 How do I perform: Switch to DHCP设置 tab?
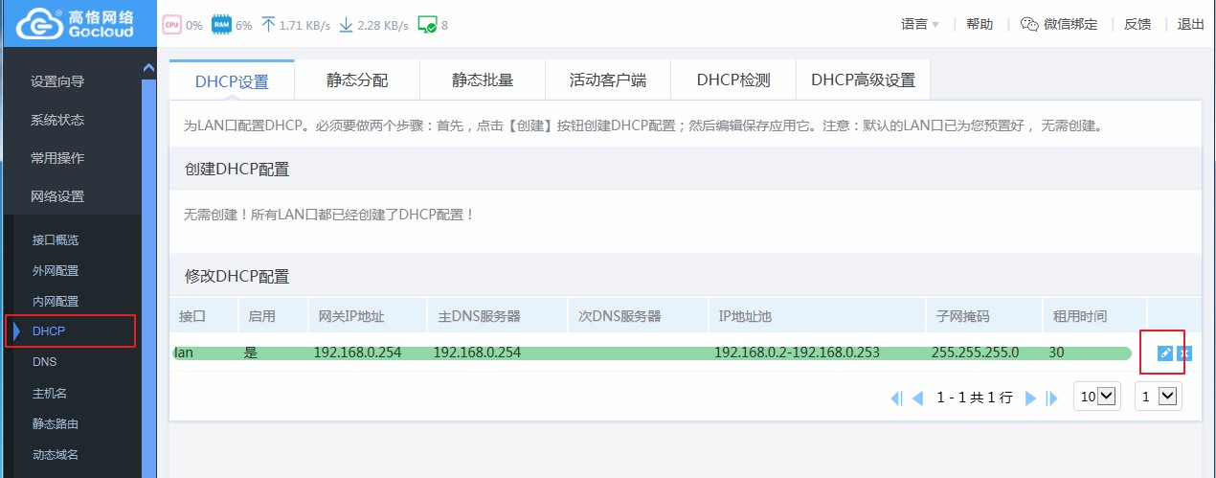pos(232,80)
